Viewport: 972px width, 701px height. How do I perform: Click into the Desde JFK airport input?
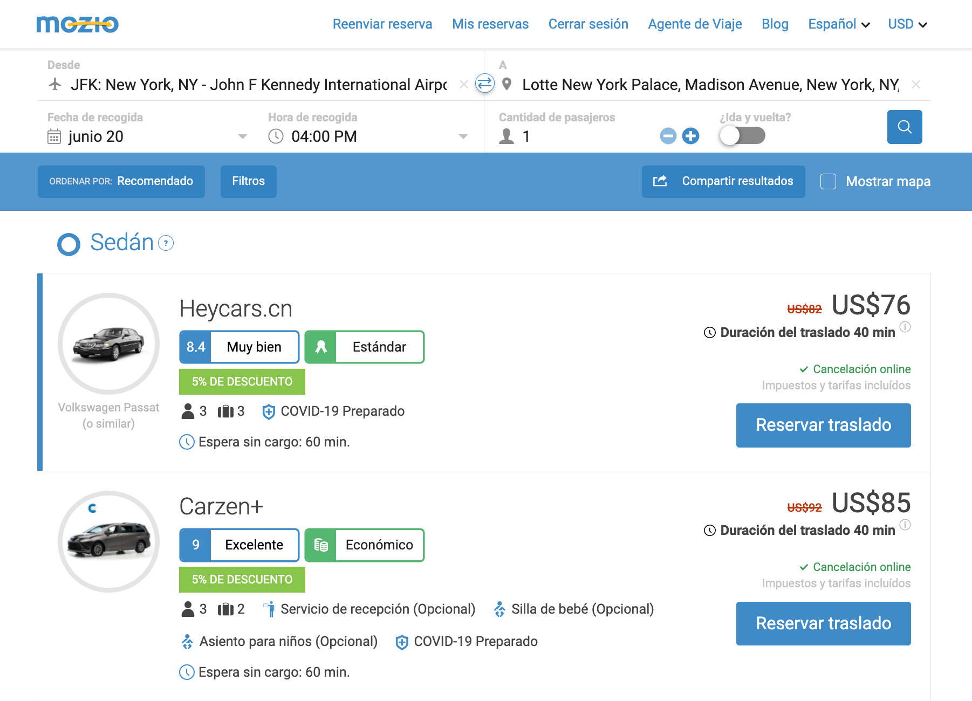pyautogui.click(x=259, y=85)
